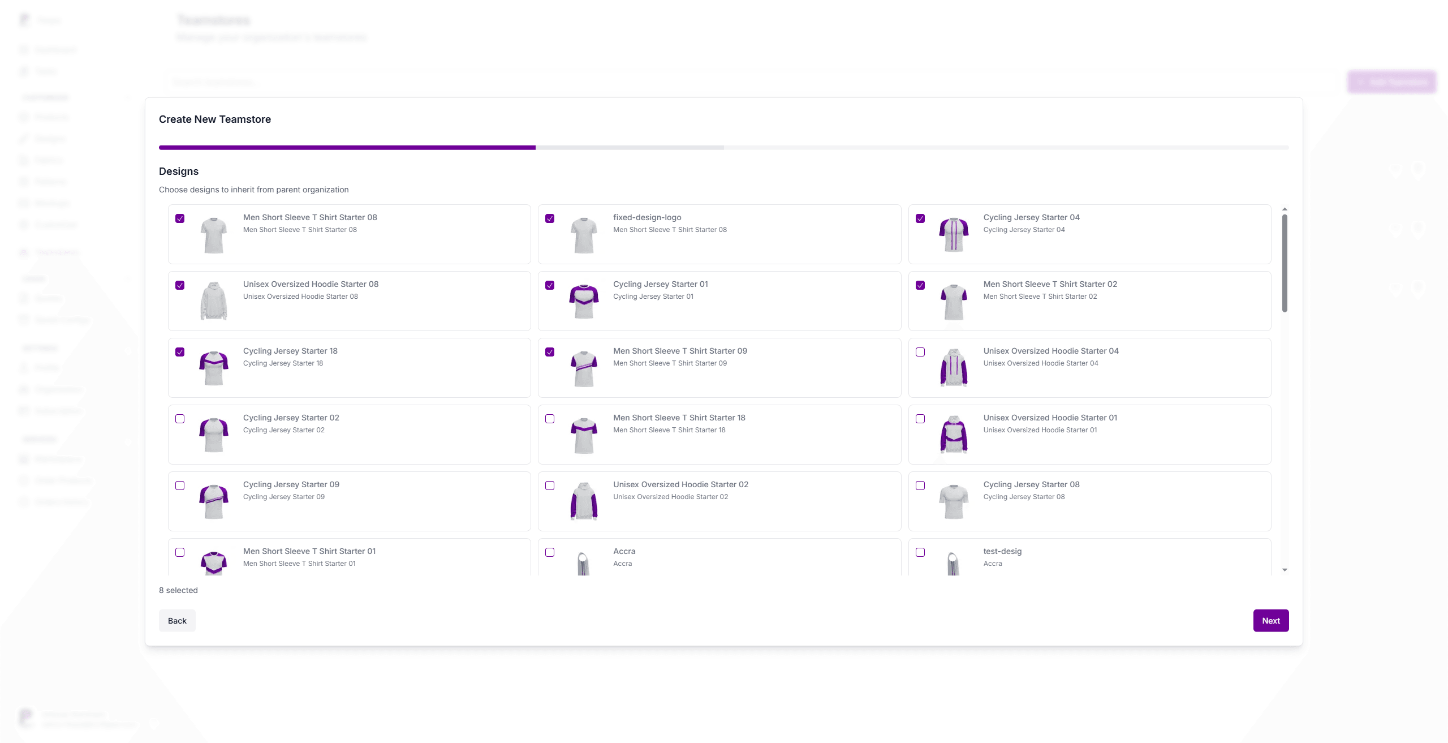Check Unisex Oversized Hoodie Starter 04

(920, 352)
